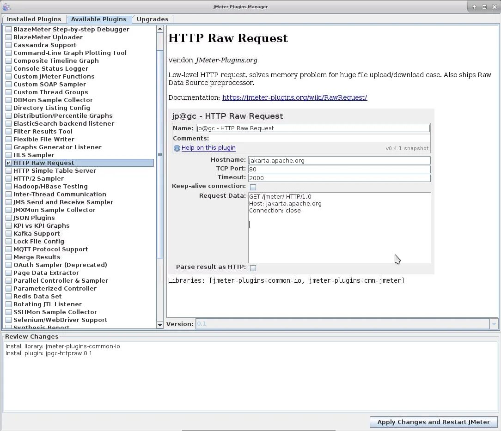Screen dimensions: 501x431
Task: Select Console Status Logger plugin
Action: click(x=51, y=69)
